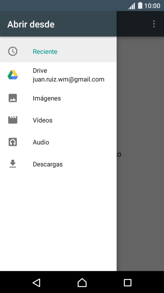Go to the Android home screen
This screenshot has width=164, height=293.
coord(82,283)
